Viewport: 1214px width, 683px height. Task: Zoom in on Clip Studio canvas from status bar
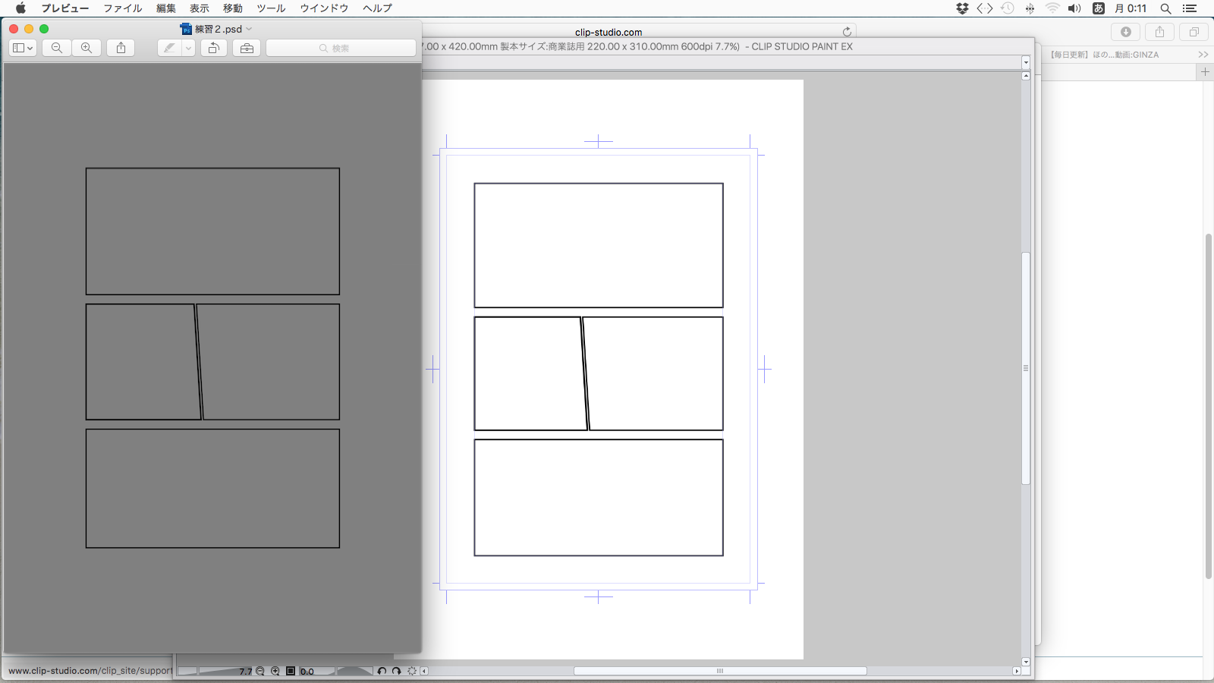tap(275, 671)
